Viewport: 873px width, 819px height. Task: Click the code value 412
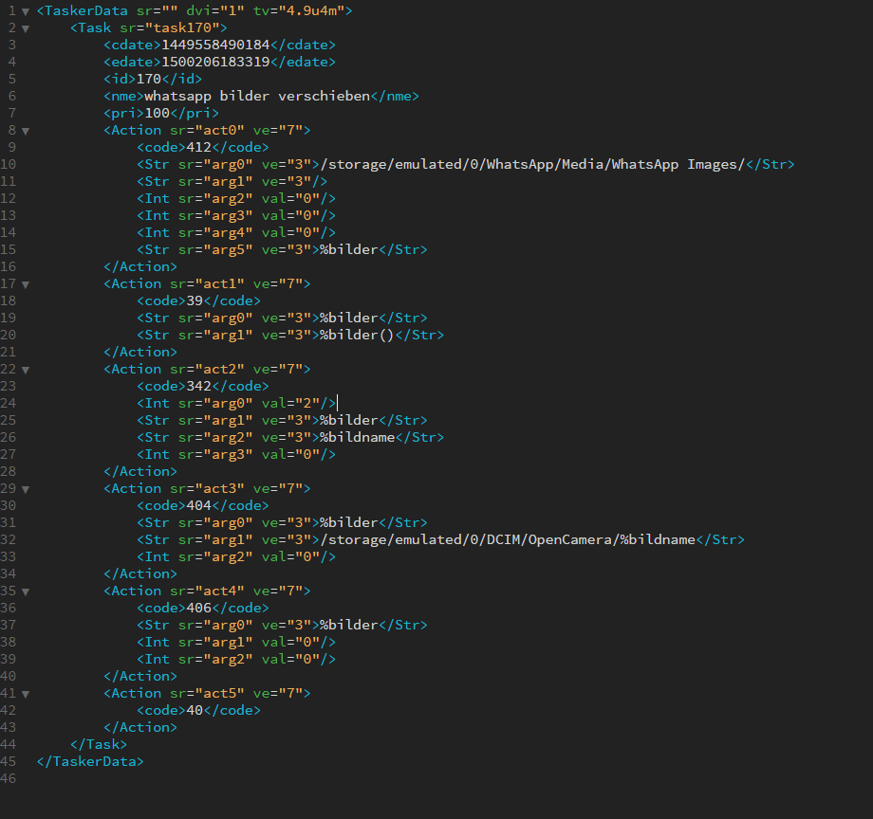(198, 147)
